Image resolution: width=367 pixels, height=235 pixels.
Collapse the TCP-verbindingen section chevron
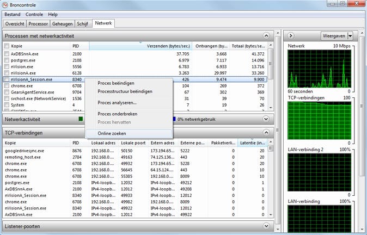pos(266,133)
